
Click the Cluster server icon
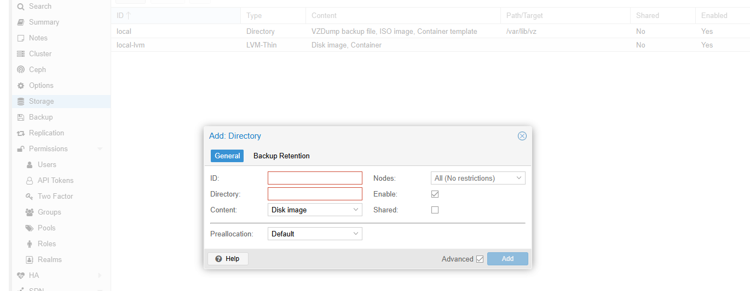pyautogui.click(x=21, y=54)
